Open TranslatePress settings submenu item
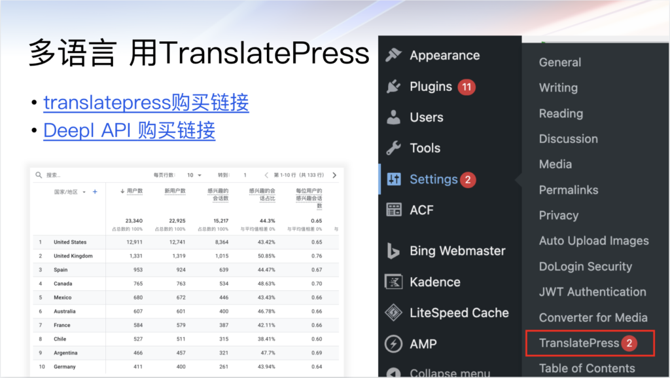The height and width of the screenshot is (378, 670). point(579,343)
